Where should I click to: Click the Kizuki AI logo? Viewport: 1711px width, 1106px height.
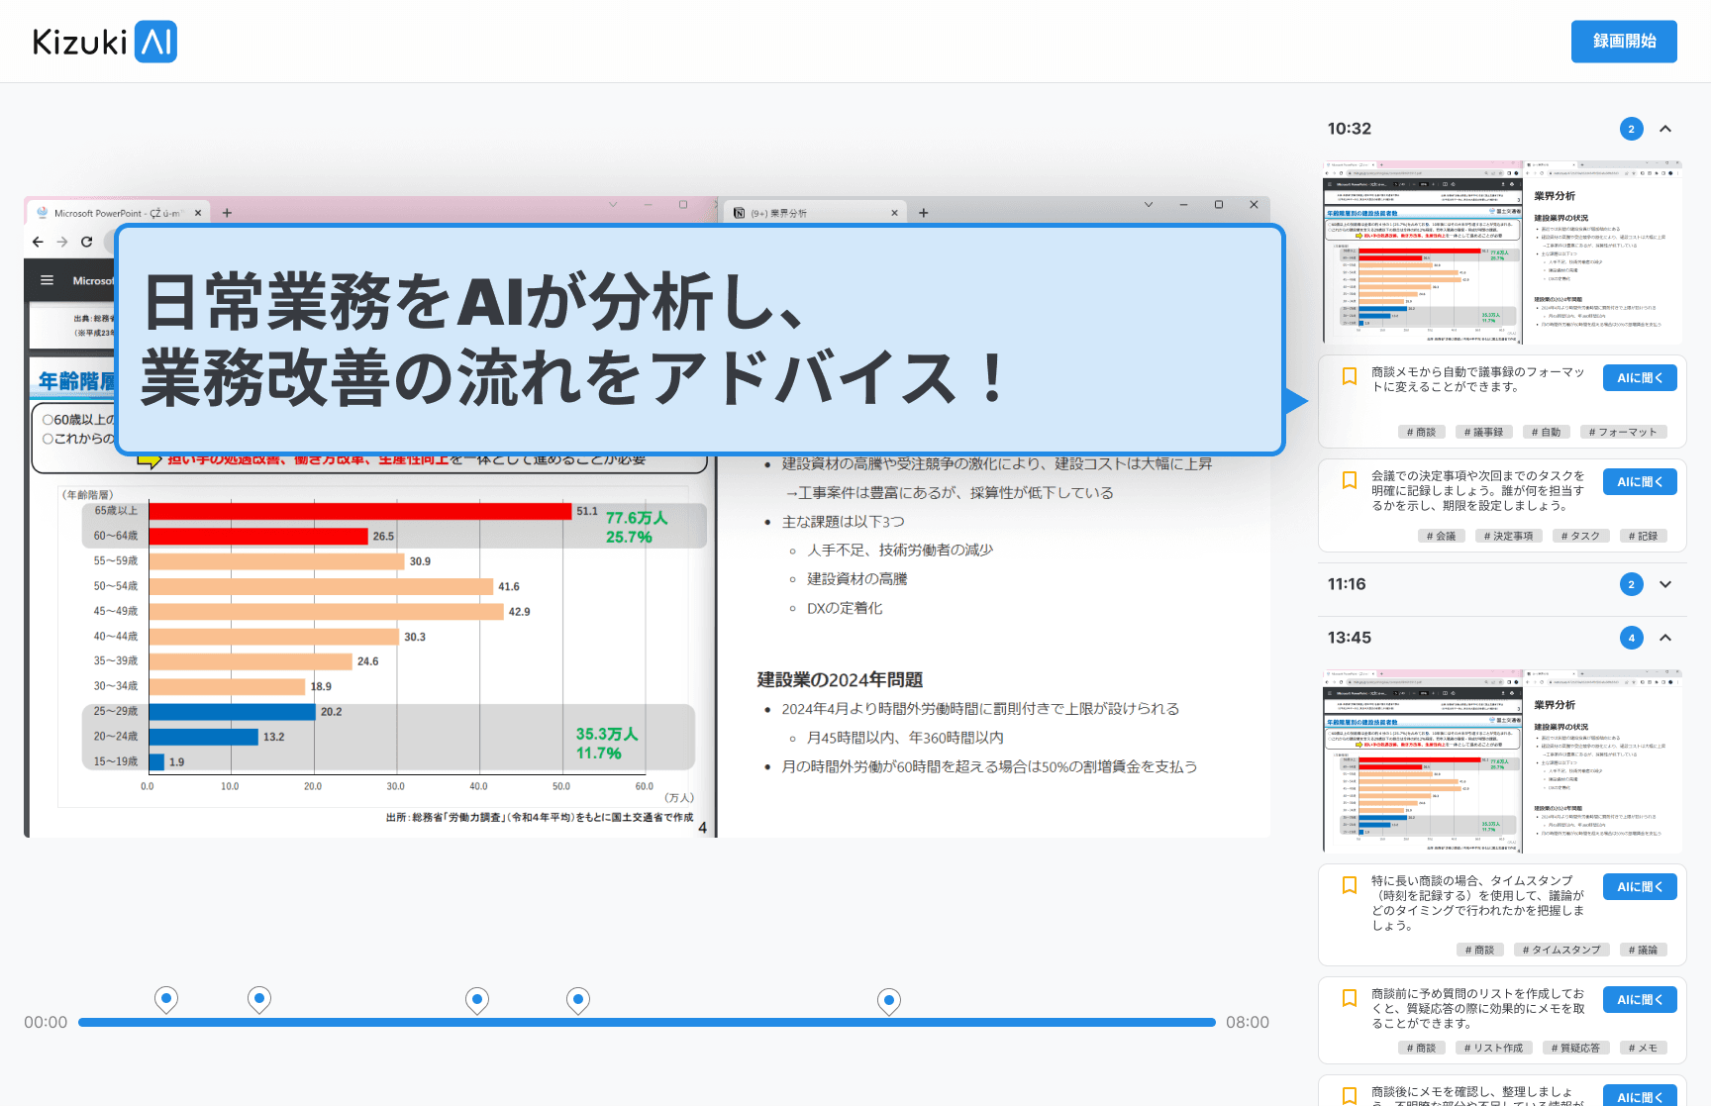(x=105, y=42)
